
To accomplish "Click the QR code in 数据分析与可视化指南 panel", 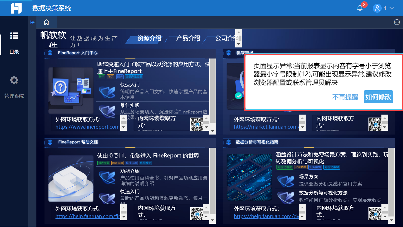I will tap(375, 214).
